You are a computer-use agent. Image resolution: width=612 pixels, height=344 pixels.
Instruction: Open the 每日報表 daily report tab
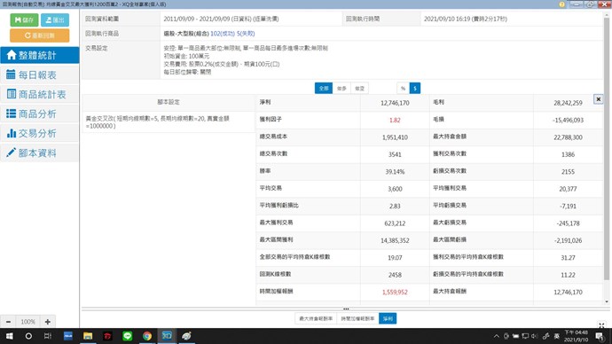click(x=39, y=74)
